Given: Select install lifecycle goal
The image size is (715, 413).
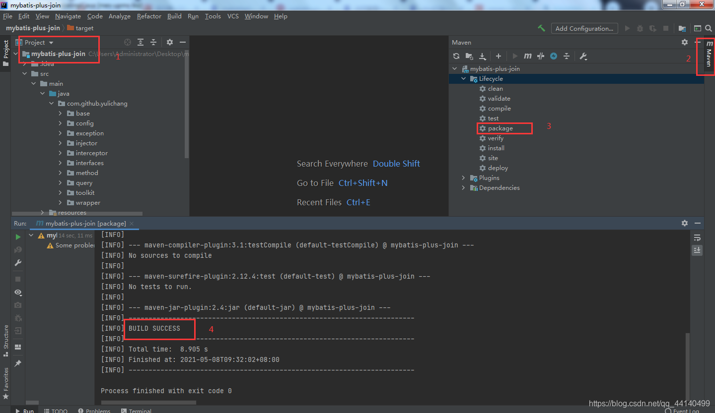Looking at the screenshot, I should point(496,148).
